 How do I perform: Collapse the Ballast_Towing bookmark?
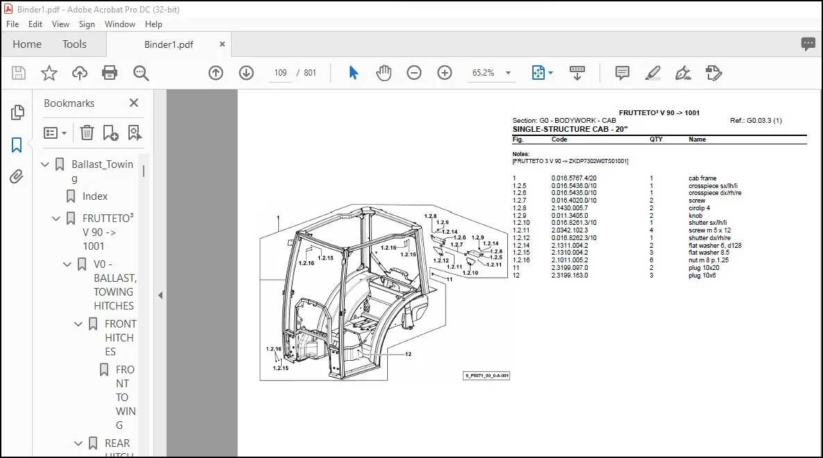[x=45, y=164]
